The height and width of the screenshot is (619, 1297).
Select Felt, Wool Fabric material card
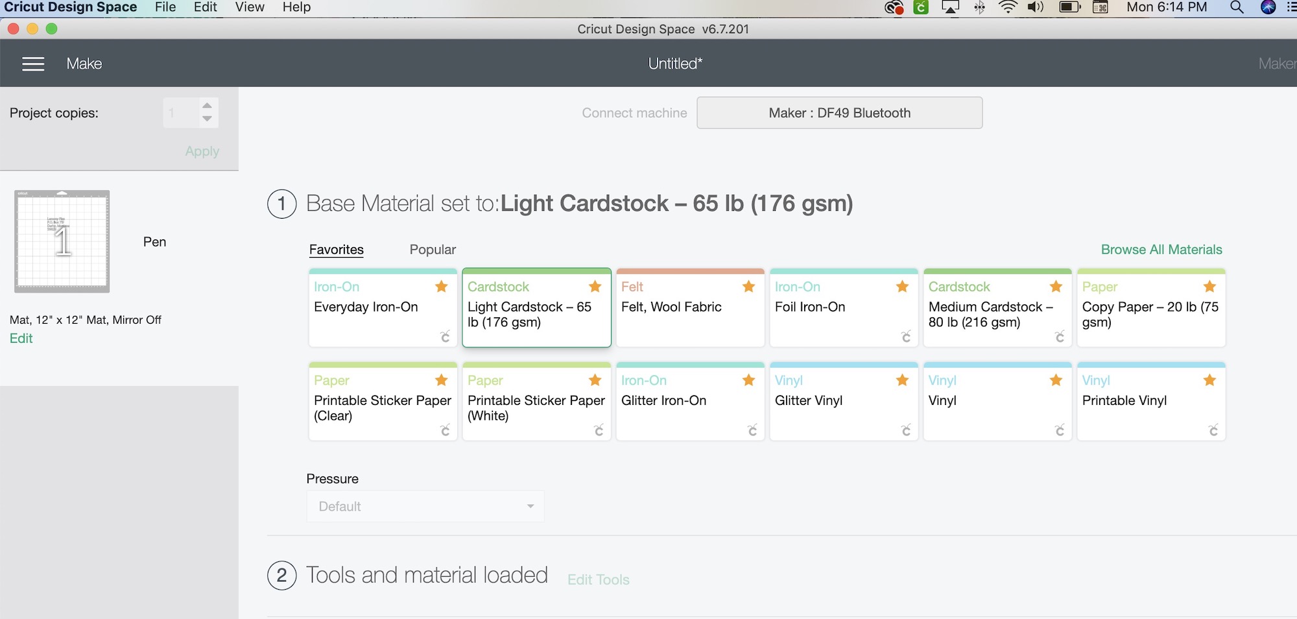tap(690, 308)
